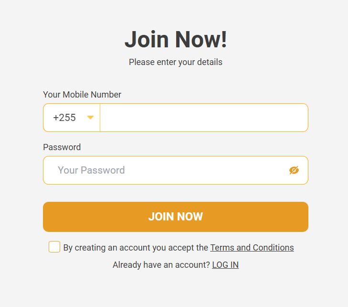The width and height of the screenshot is (348, 307).
Task: Click the yellow arrow beside +255
Action: [90, 118]
